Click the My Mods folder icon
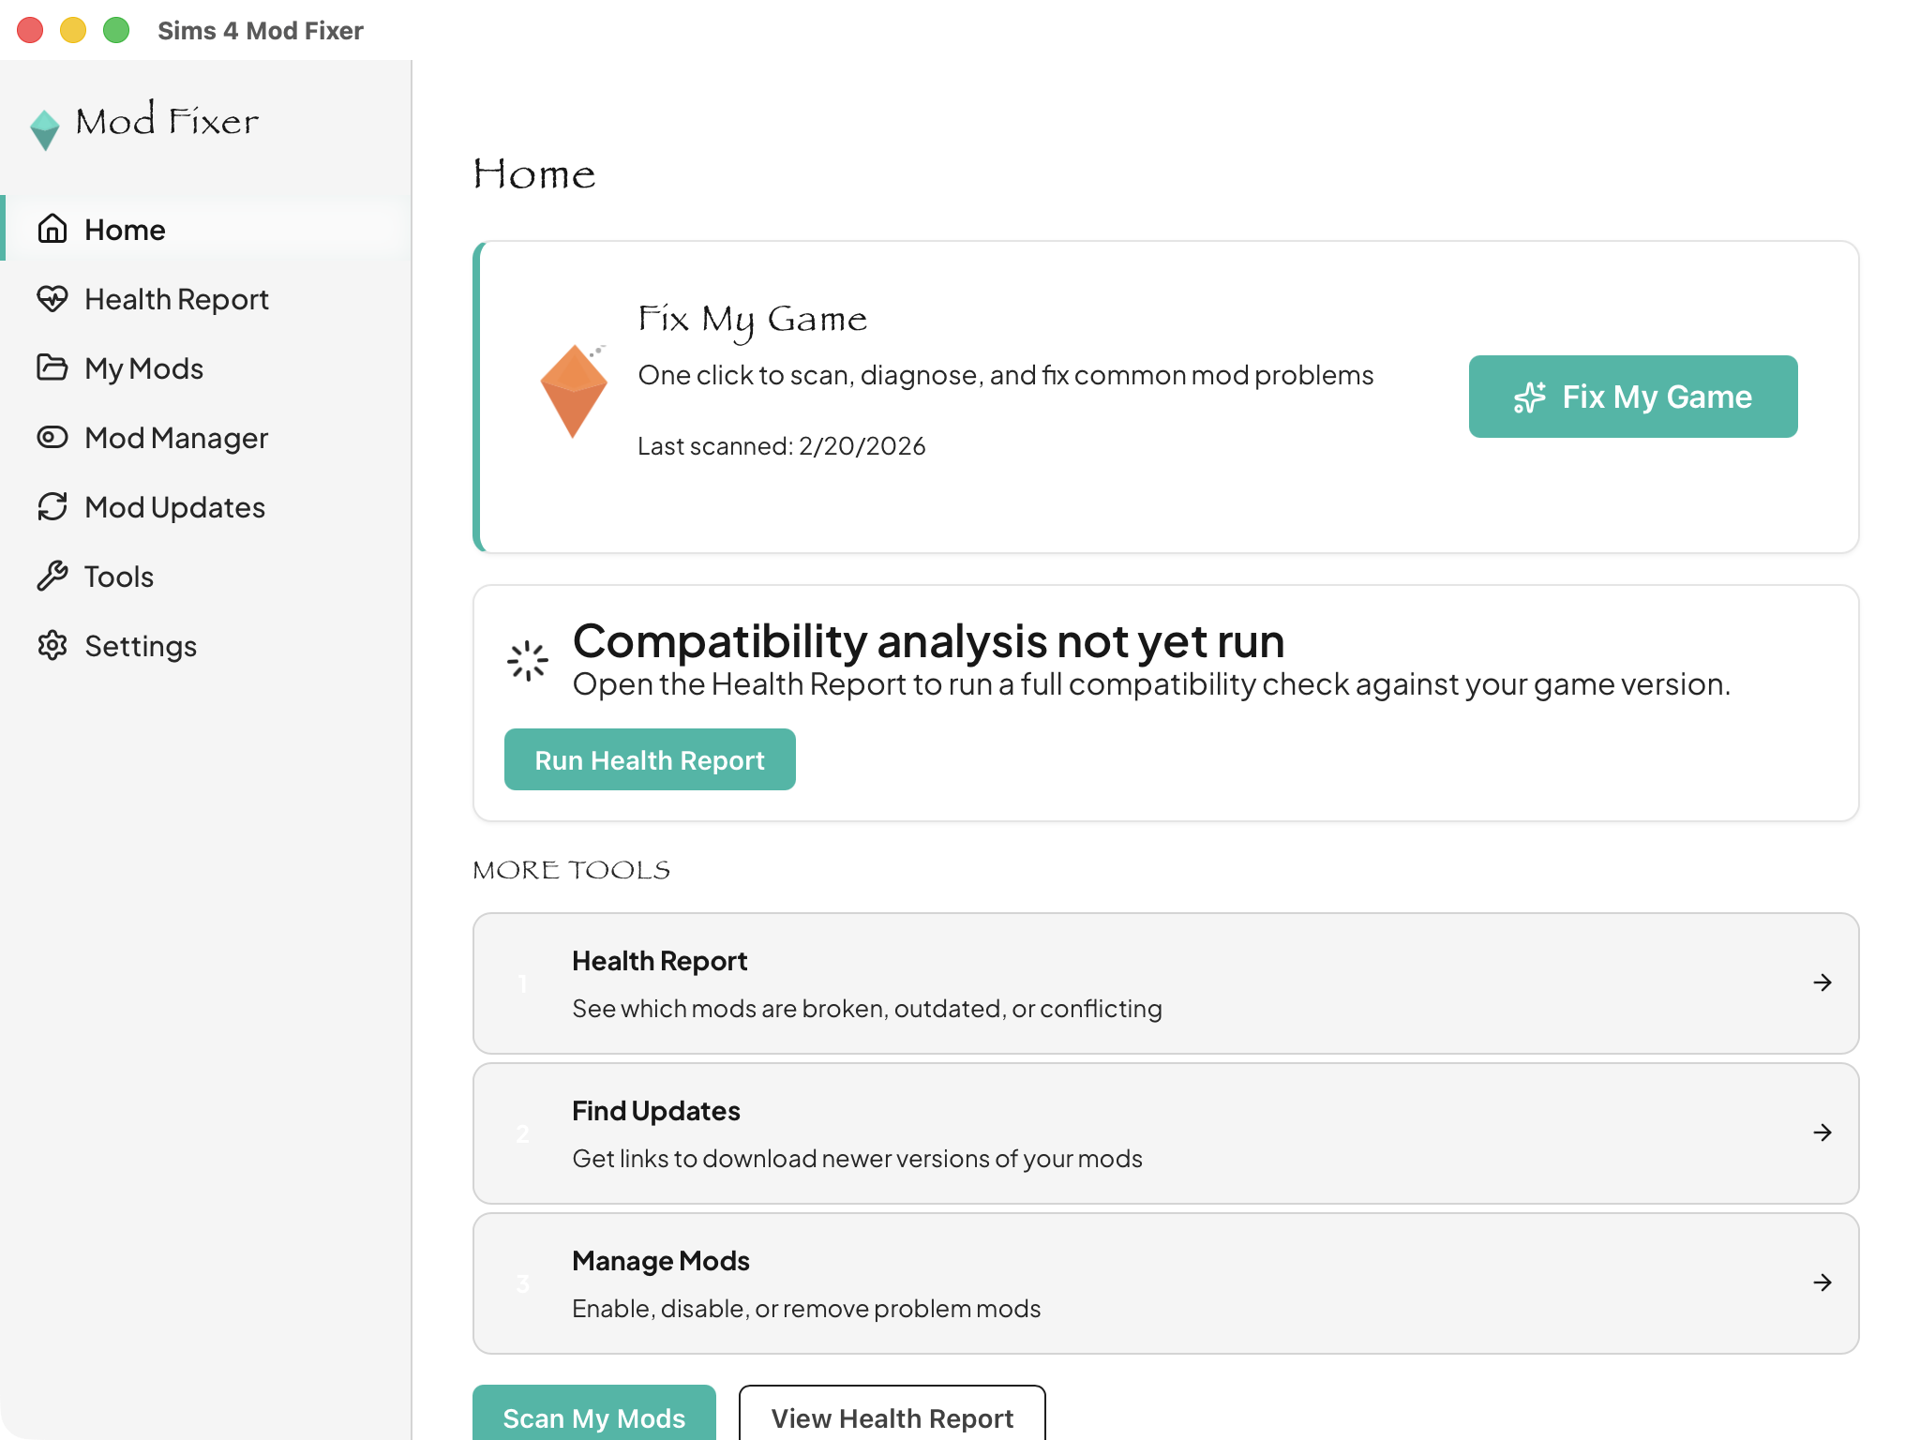The height and width of the screenshot is (1440, 1920). tap(52, 367)
